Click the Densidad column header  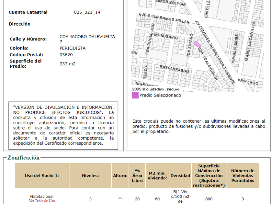pyautogui.click(x=180, y=176)
